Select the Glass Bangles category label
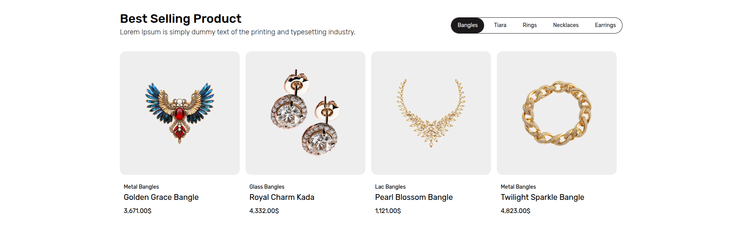This screenshot has width=742, height=235. 267,187
